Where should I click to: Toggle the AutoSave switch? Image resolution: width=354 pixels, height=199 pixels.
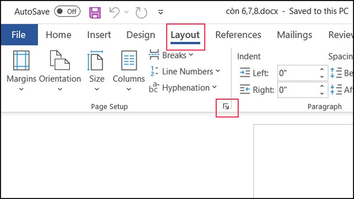[x=67, y=12]
